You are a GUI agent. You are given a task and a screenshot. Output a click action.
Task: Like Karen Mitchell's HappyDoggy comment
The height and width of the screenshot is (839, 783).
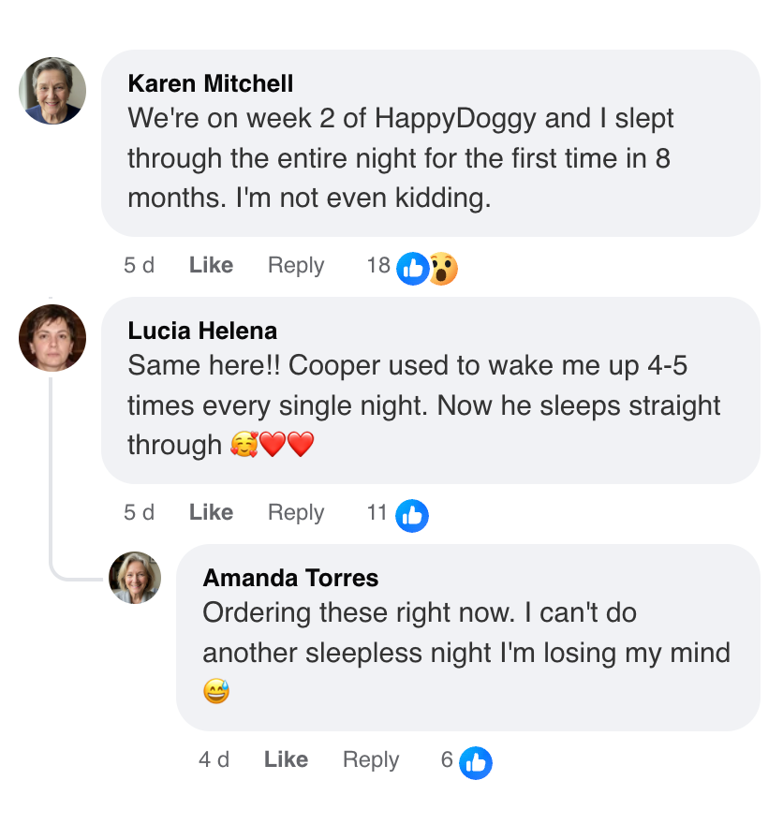coord(211,266)
